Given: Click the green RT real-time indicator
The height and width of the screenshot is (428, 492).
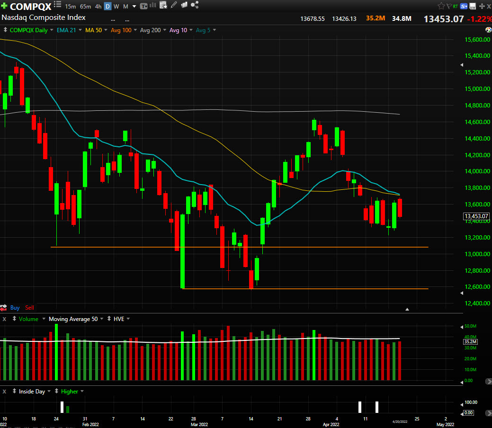Looking at the screenshot, I should (455, 6).
